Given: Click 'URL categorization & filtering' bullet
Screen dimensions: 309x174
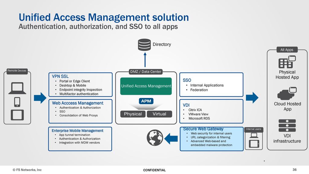Looking at the screenshot, I should pos(210,137).
